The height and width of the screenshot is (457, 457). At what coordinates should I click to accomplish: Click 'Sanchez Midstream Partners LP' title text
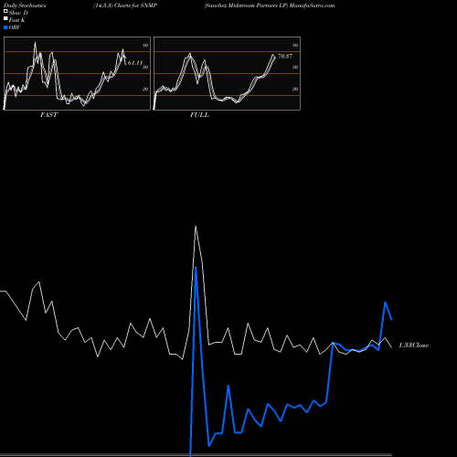pyautogui.click(x=246, y=5)
